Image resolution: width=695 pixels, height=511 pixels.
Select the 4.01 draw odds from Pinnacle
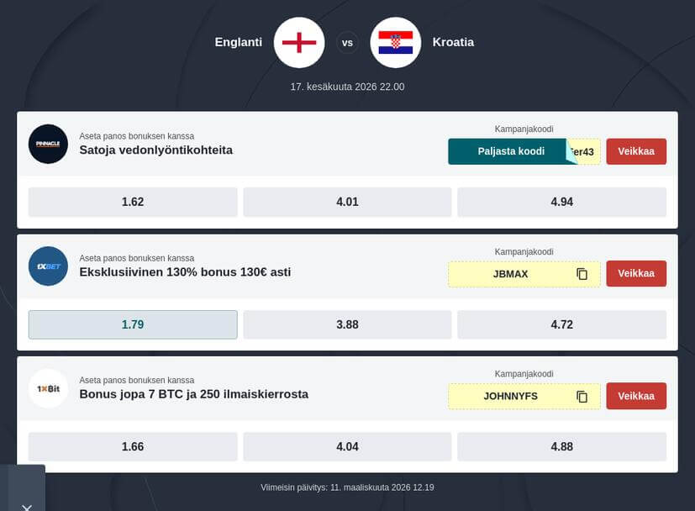346,202
